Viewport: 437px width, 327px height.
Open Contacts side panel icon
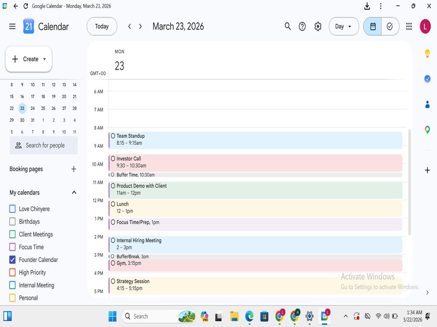click(x=427, y=105)
